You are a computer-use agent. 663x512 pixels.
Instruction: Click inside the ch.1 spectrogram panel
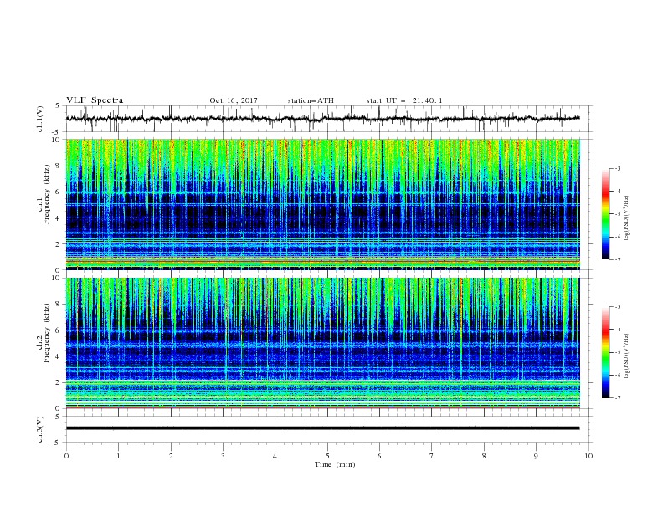click(x=323, y=204)
